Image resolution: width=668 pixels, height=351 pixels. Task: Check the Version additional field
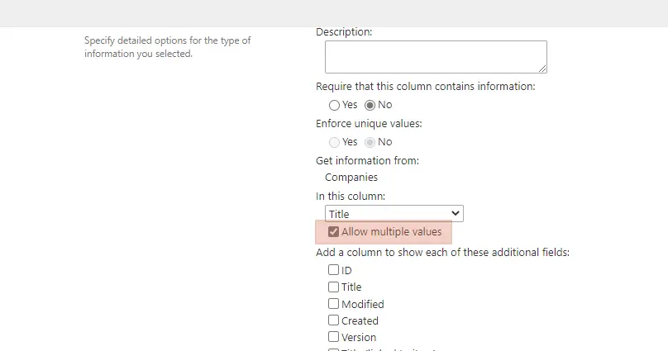coord(333,336)
